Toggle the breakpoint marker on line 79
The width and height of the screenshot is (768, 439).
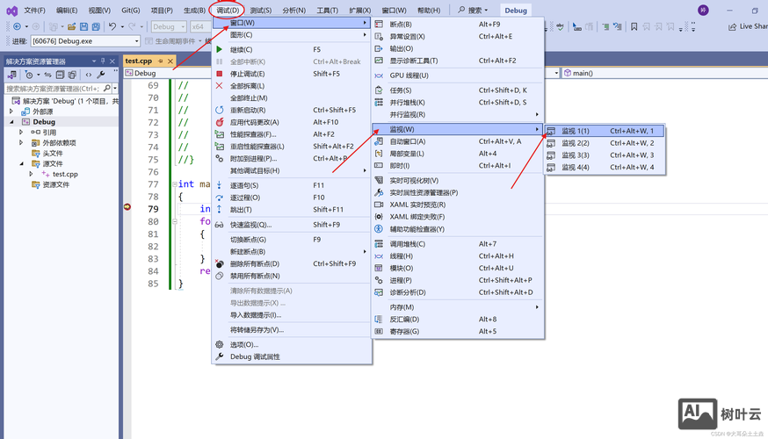(127, 207)
